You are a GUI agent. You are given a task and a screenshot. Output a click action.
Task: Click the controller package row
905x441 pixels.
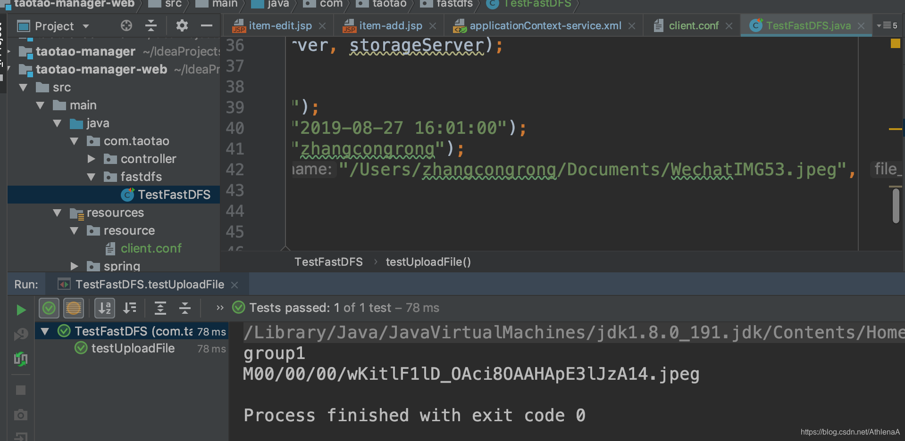pyautogui.click(x=114, y=159)
